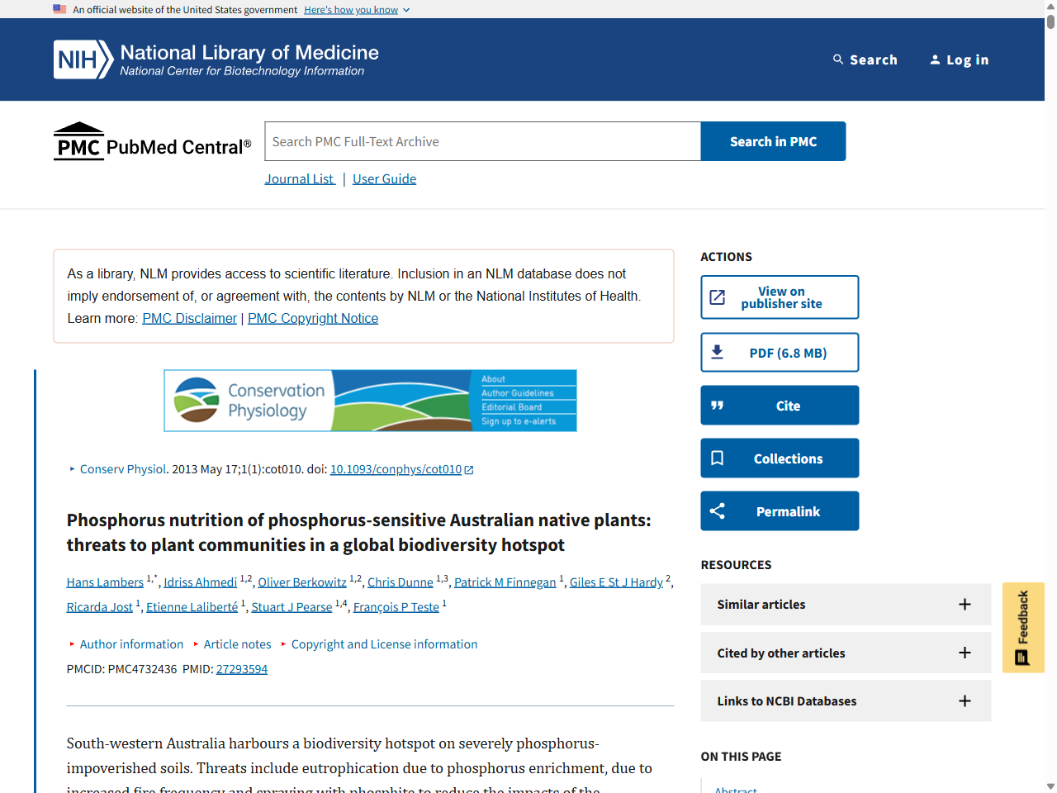This screenshot has height=793, width=1057.
Task: Click the Permalink share icon
Action: pyautogui.click(x=717, y=510)
